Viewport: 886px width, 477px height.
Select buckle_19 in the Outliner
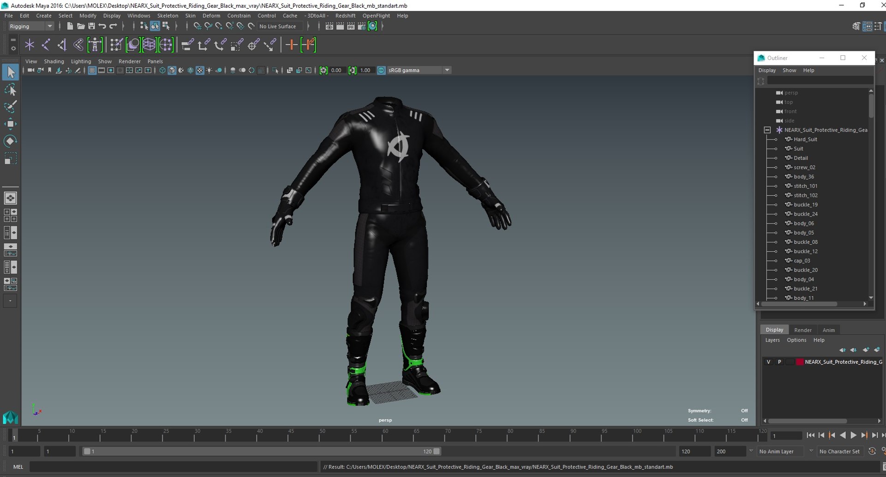805,205
